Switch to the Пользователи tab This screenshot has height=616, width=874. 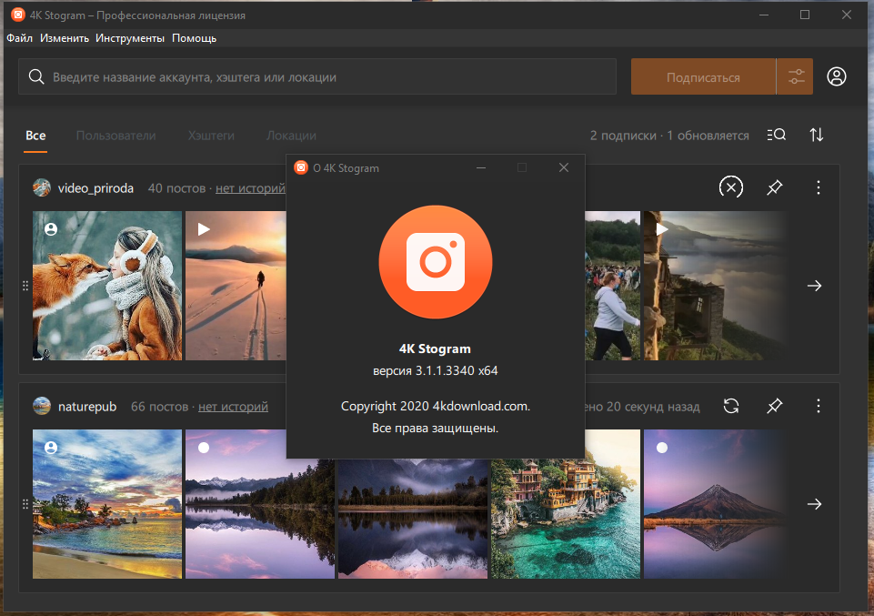116,136
